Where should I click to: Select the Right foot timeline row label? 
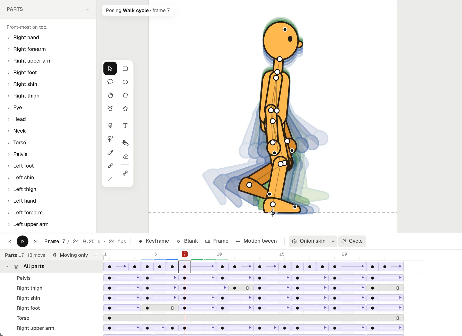28,308
